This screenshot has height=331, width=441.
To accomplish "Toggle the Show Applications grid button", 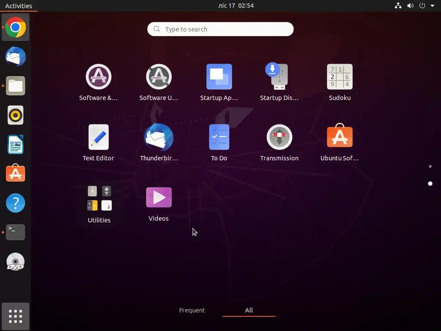I will [x=16, y=316].
